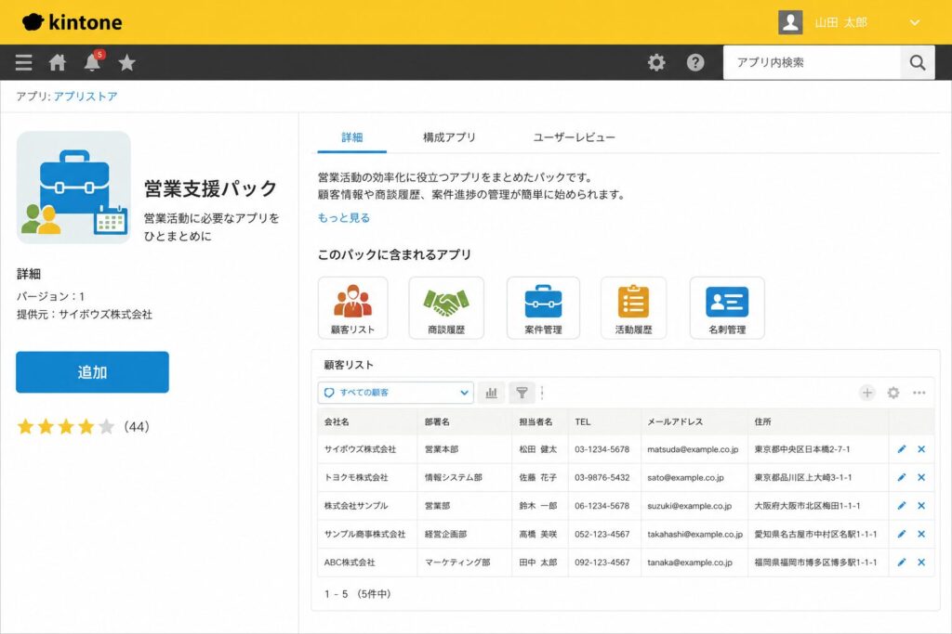Image resolution: width=952 pixels, height=634 pixels.
Task: Click the graph chart icon
Action: 491,393
